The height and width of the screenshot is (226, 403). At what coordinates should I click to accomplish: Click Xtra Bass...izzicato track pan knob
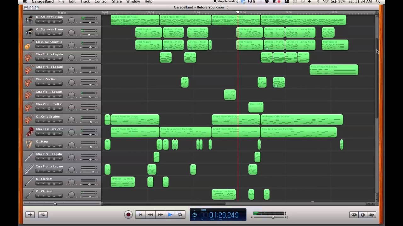(x=71, y=132)
